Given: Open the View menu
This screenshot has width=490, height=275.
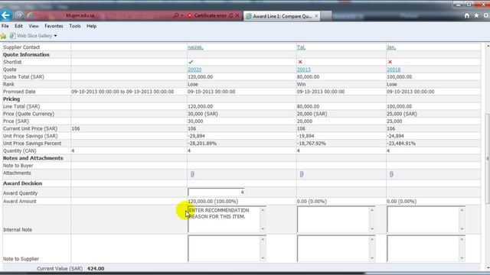Looking at the screenshot, I should tap(34, 26).
